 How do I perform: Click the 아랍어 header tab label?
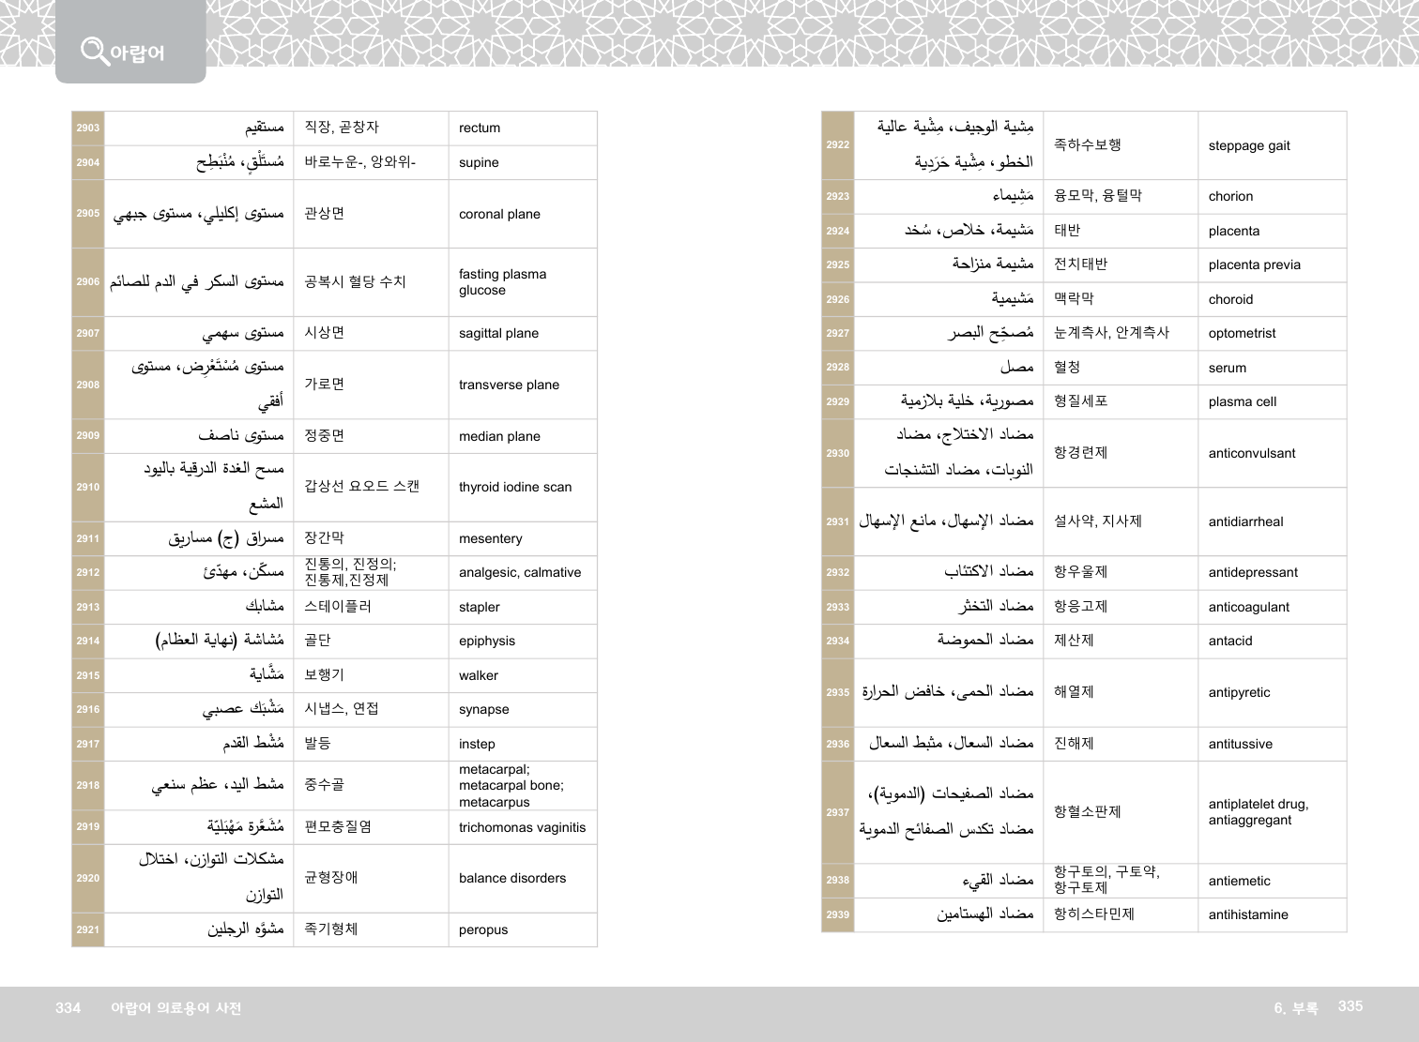coord(137,53)
